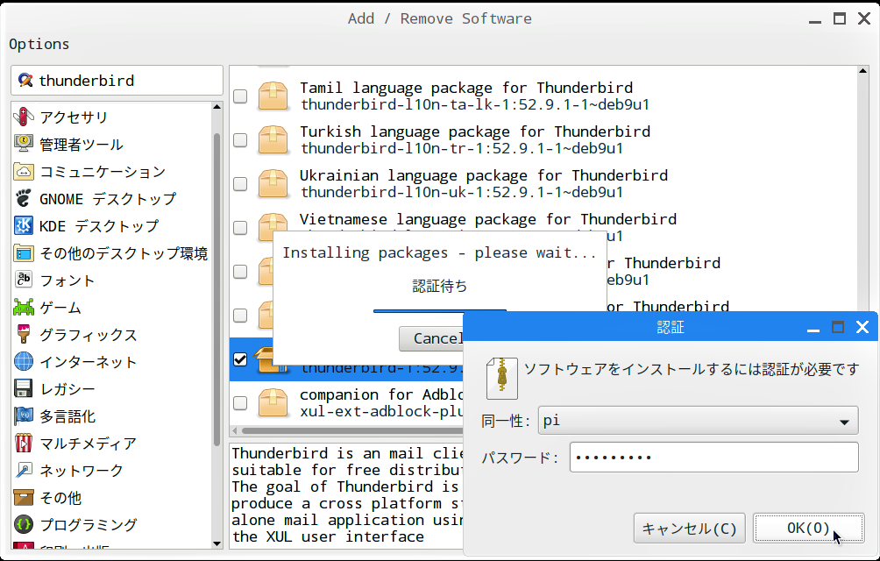The height and width of the screenshot is (561, 880).
Task: Tick the Tamil language package checkbox
Action: [x=240, y=96]
